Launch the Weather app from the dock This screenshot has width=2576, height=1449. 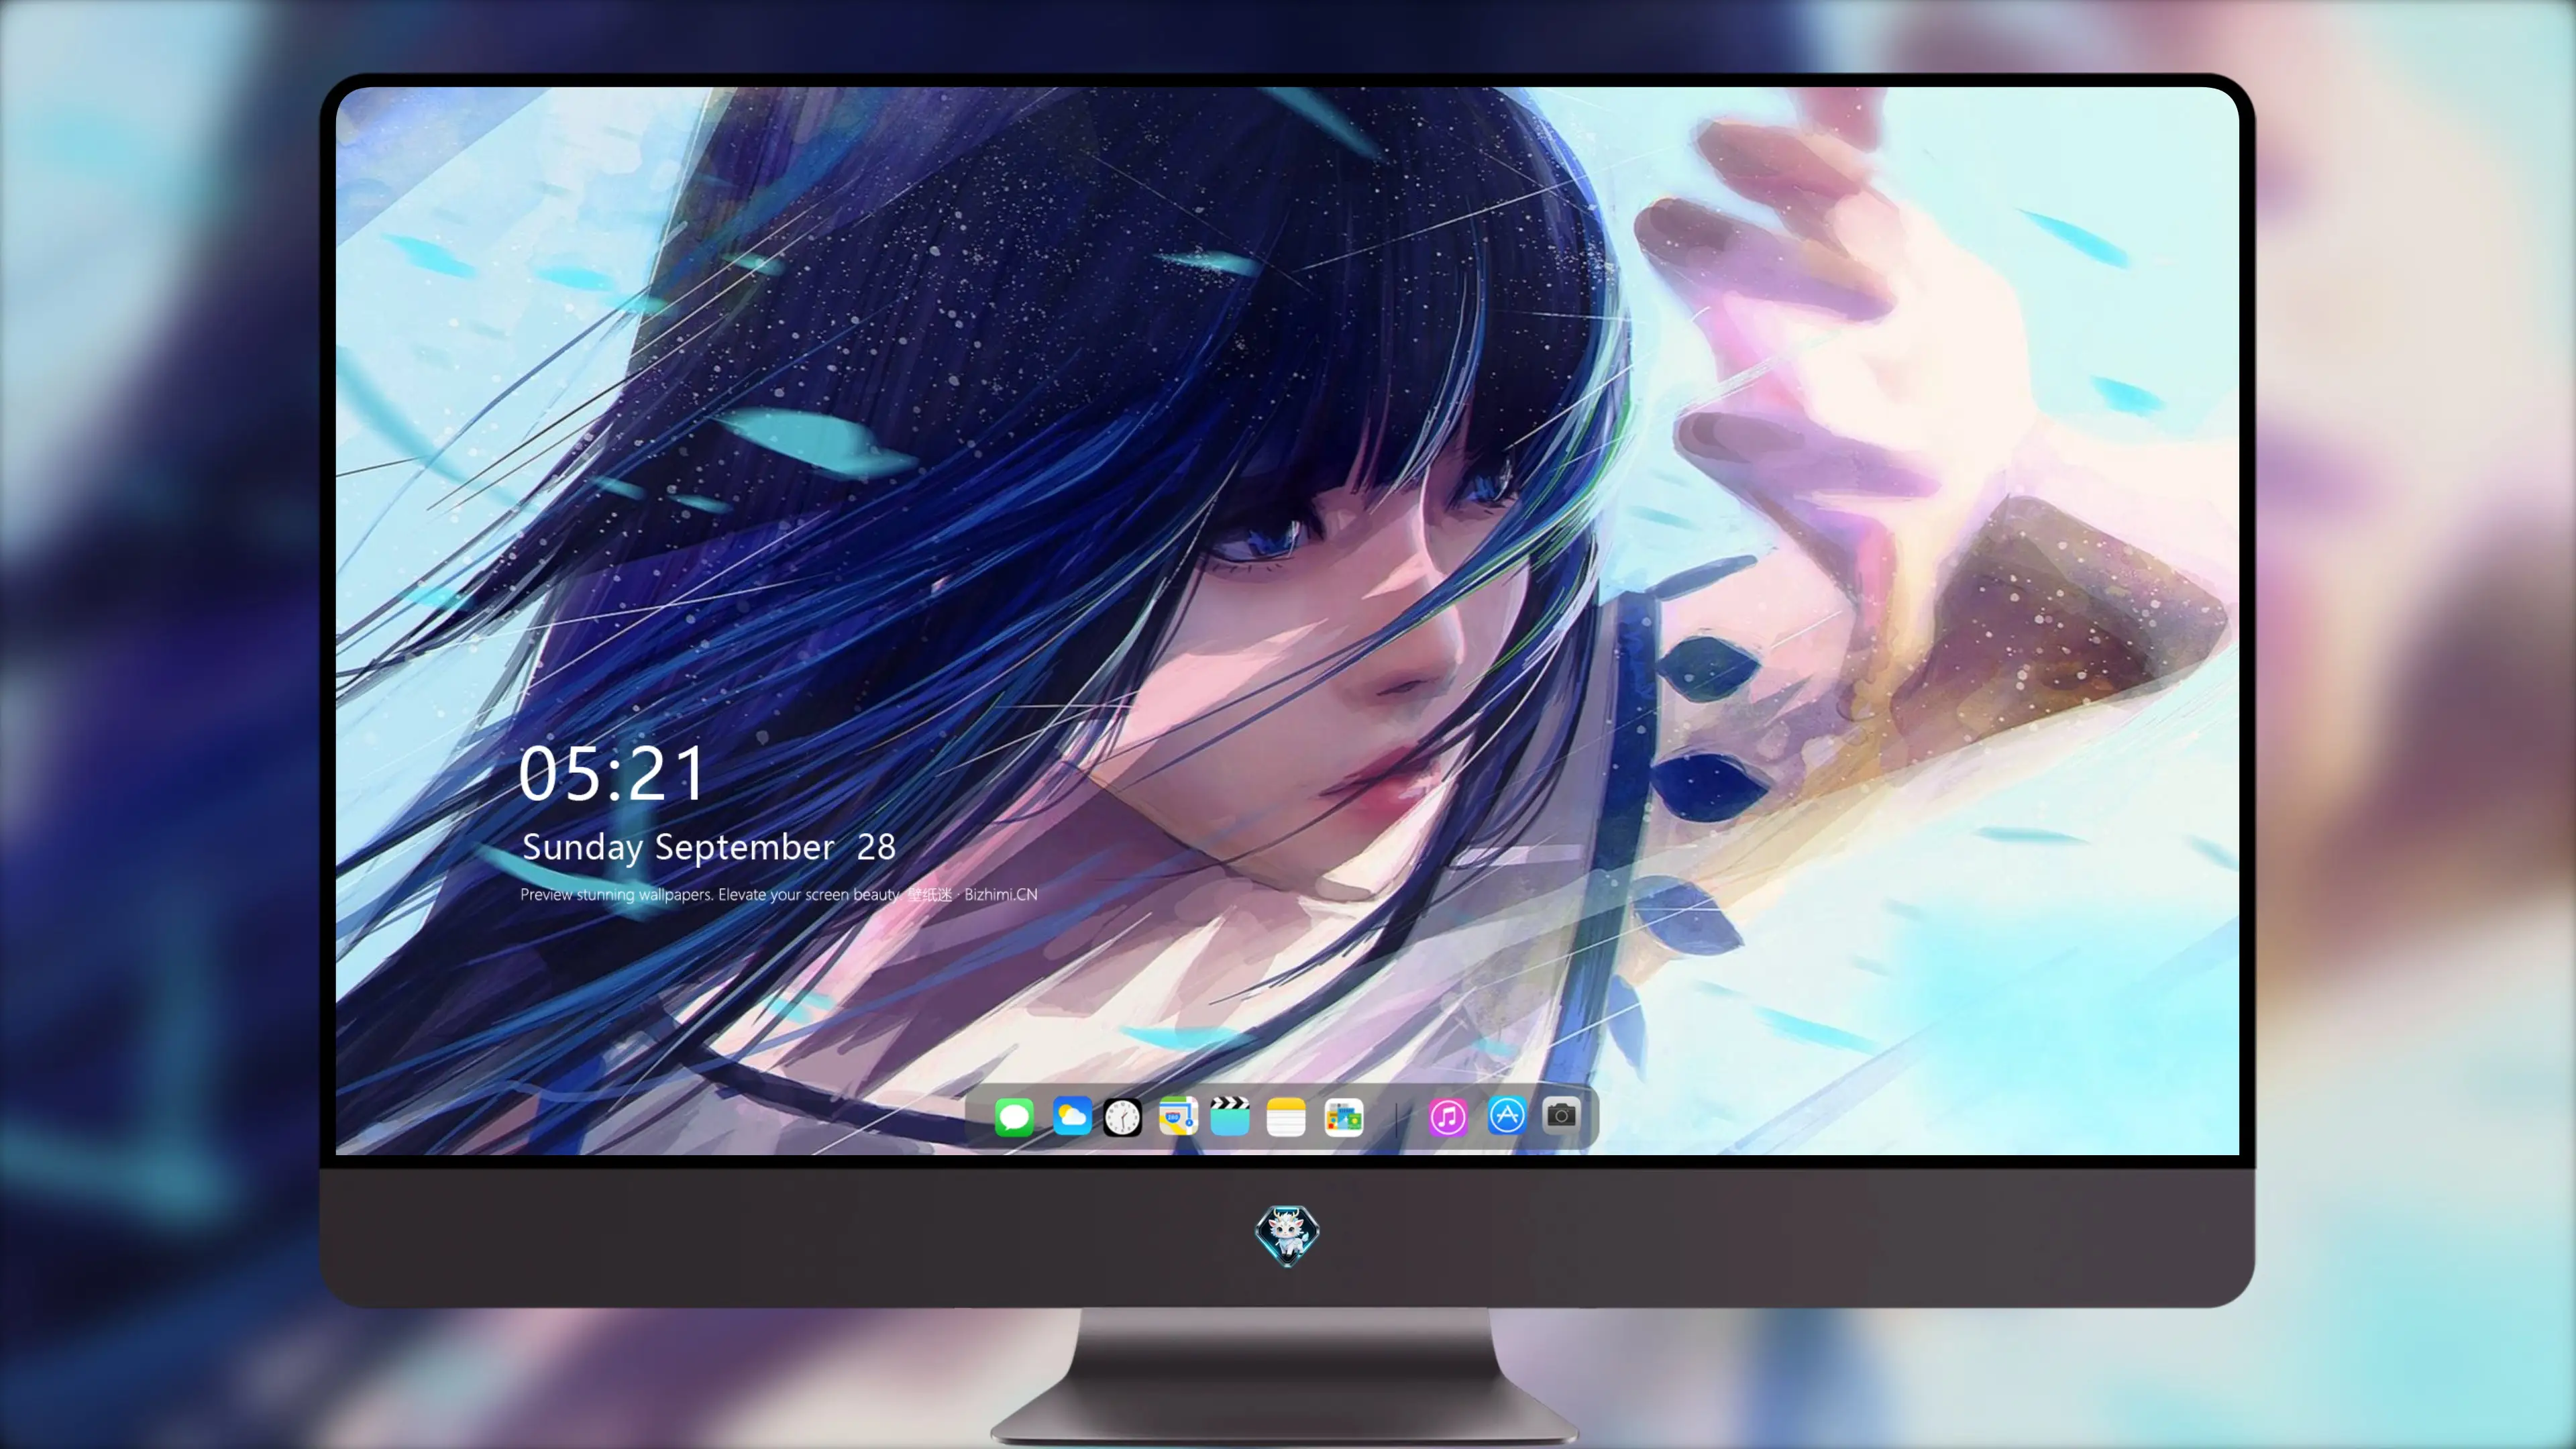[x=1071, y=1116]
